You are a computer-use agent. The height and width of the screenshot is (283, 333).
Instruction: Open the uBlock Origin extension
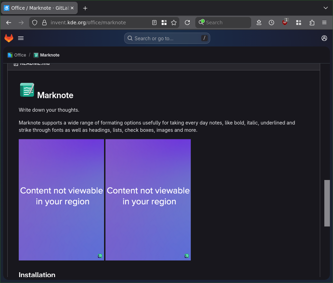click(285, 23)
